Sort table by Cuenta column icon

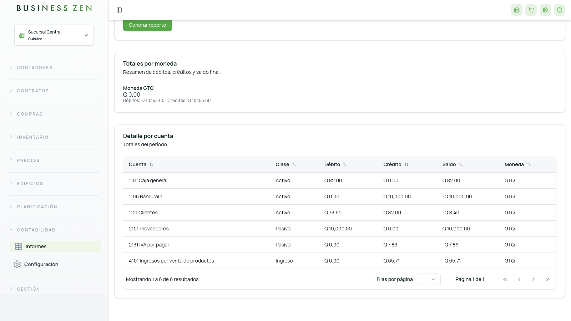pos(151,164)
